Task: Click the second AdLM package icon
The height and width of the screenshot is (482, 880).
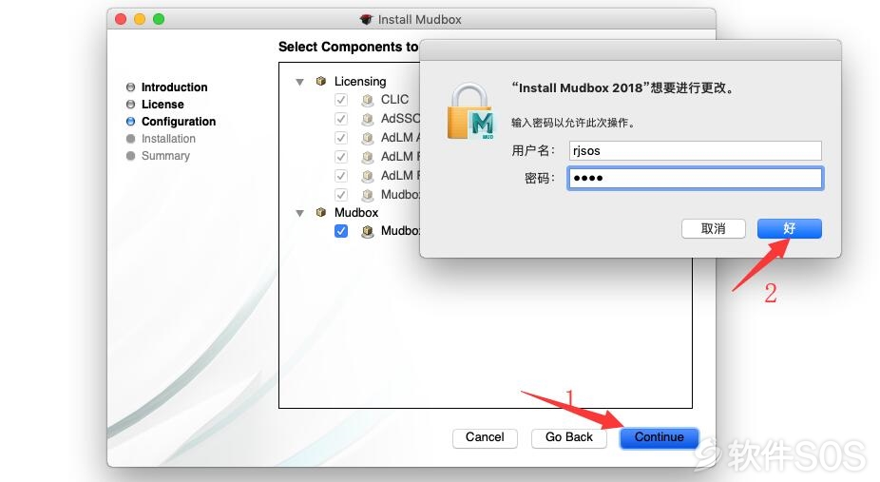Action: pos(368,157)
